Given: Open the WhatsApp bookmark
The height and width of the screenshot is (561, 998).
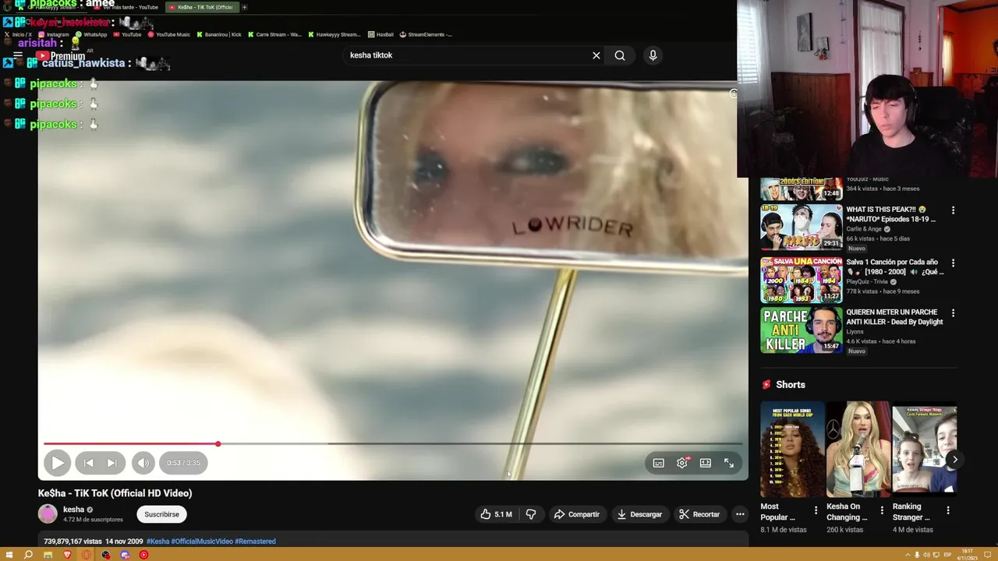Looking at the screenshot, I should (91, 34).
